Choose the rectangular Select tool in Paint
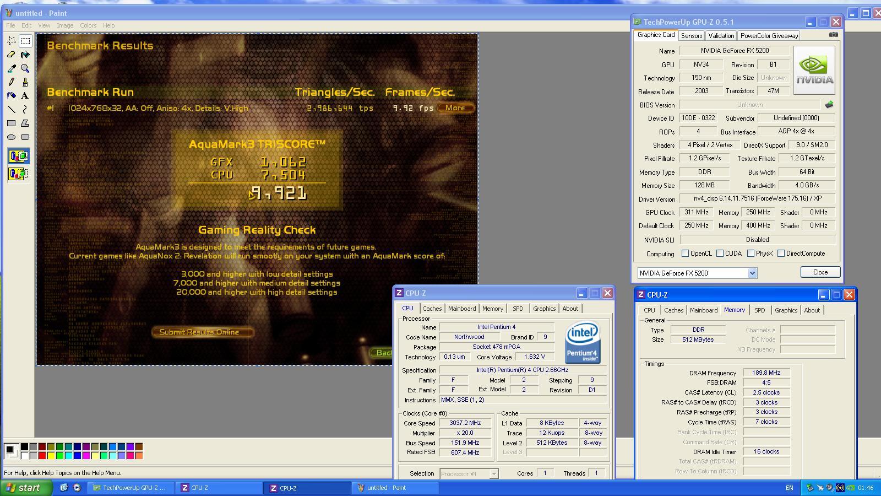This screenshot has height=496, width=881. pos(25,41)
